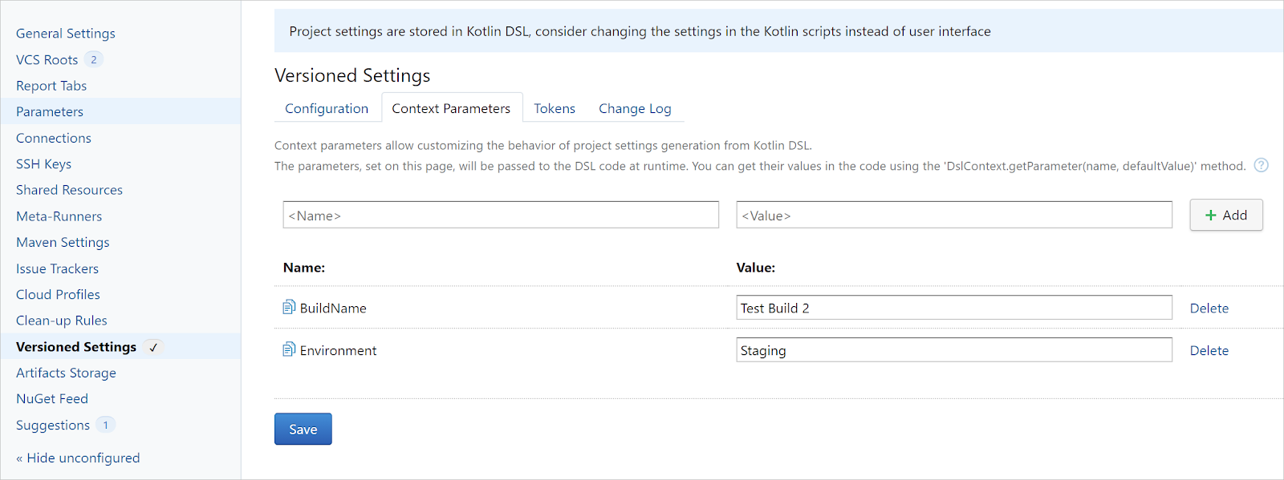Select the Context Parameters tab
Viewport: 1284px width, 480px height.
451,108
